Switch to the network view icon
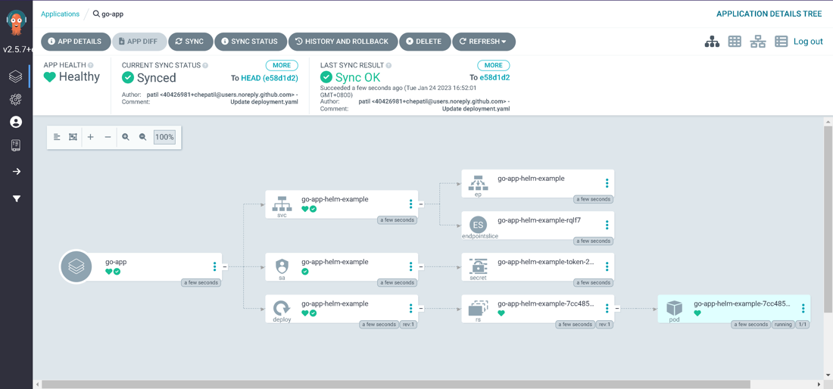833x389 pixels. tap(758, 42)
